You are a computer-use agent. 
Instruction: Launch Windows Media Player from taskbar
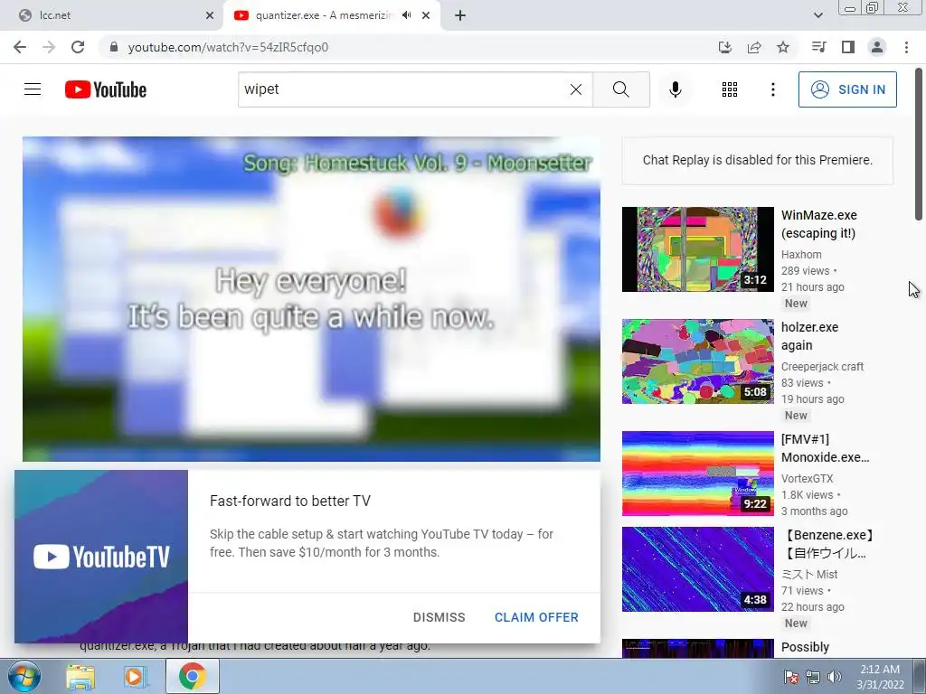136,676
